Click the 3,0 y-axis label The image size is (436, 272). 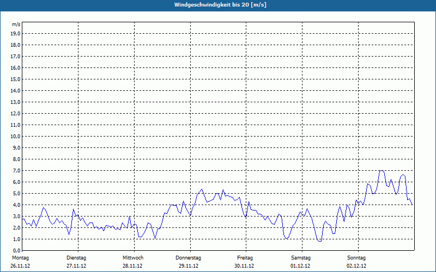pyautogui.click(x=16, y=216)
